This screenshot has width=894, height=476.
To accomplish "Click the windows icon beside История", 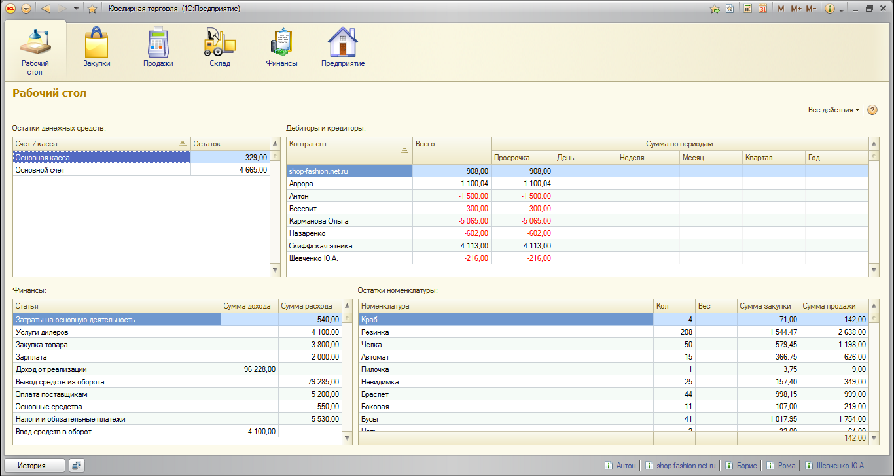I will (77, 466).
